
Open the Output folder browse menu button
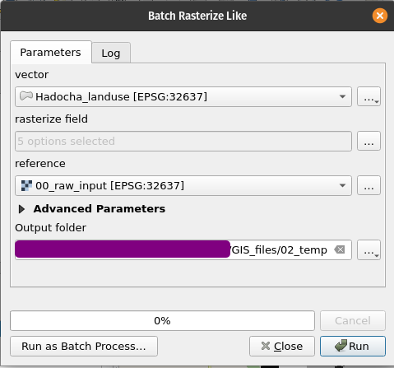[x=369, y=249]
